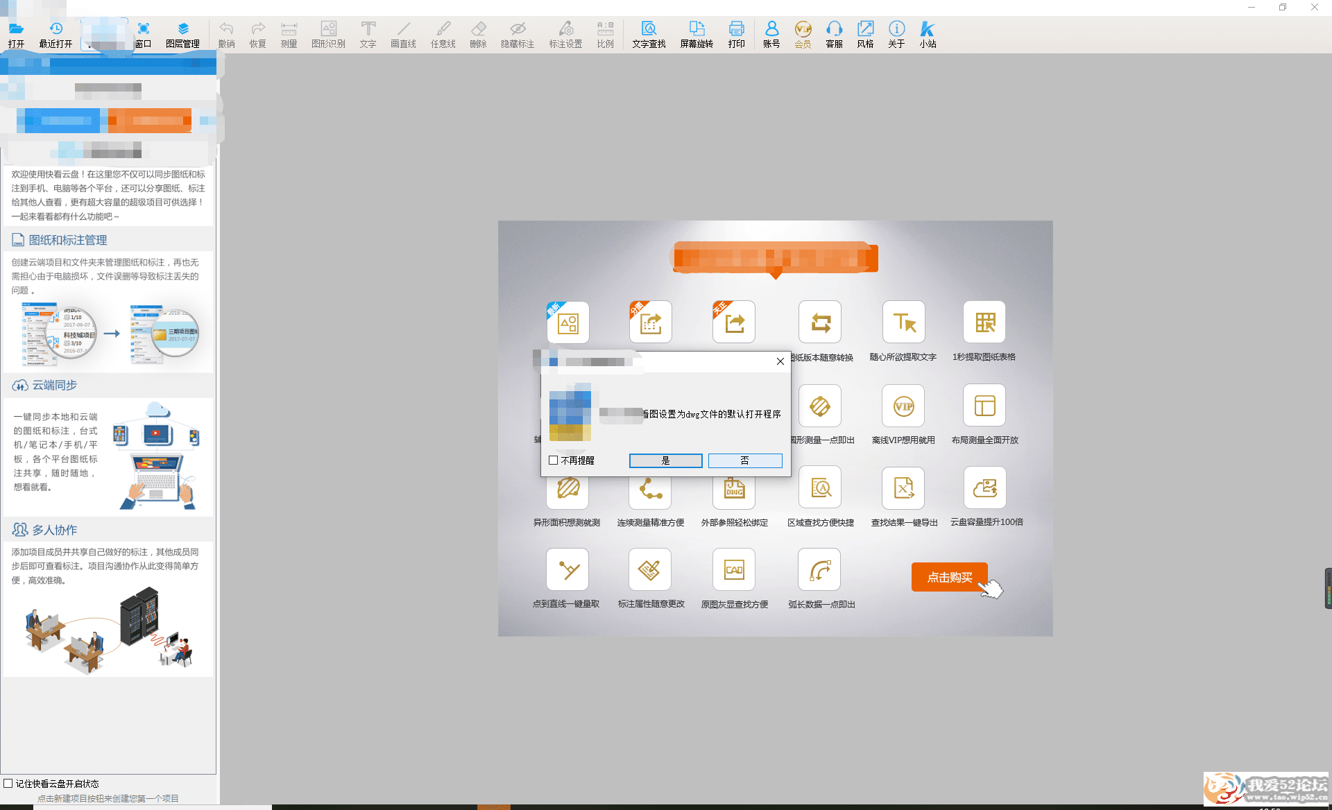This screenshot has height=810, width=1332.
Task: Open the 会员 VIP membership icon
Action: tap(803, 35)
